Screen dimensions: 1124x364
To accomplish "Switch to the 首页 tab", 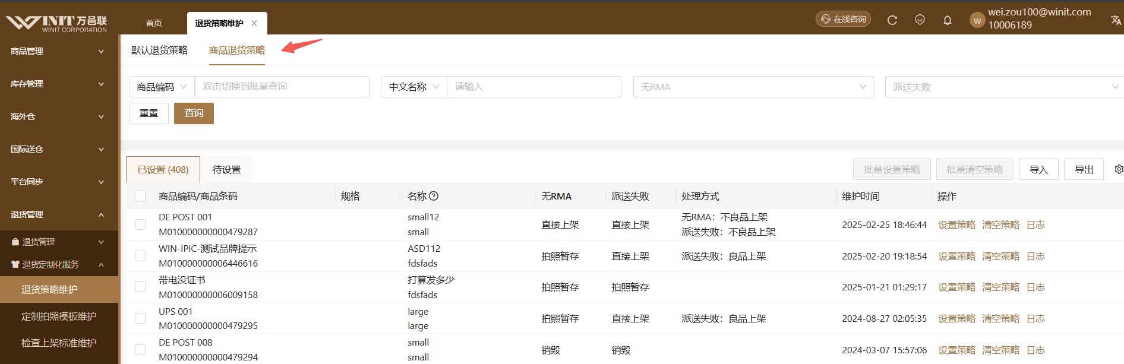I will pyautogui.click(x=154, y=23).
